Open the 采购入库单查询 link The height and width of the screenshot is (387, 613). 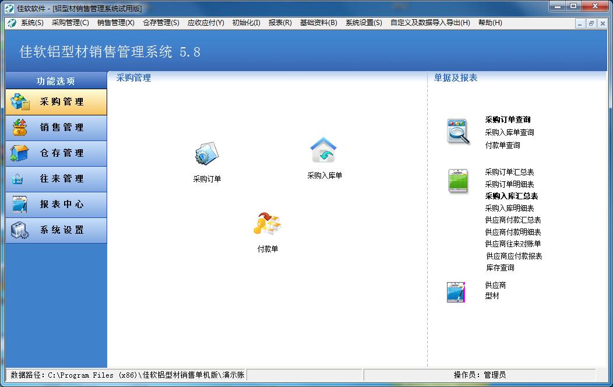(509, 132)
